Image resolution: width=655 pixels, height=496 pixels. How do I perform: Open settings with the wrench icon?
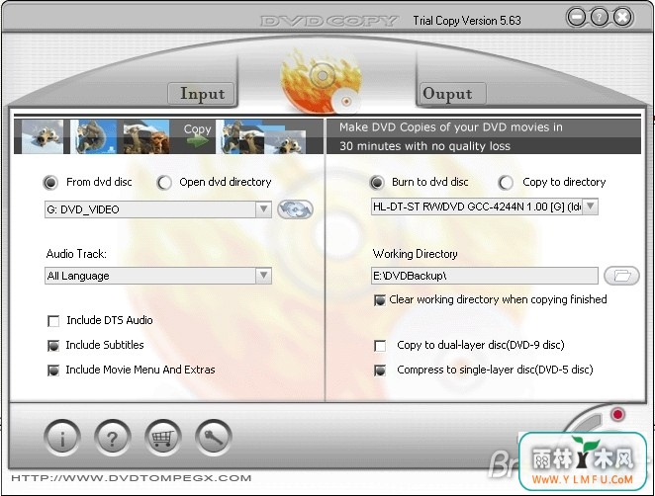pos(213,437)
